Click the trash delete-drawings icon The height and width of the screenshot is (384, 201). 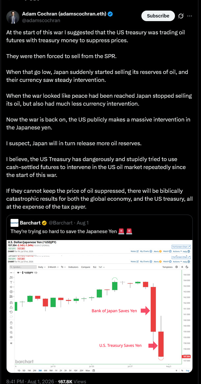pos(11,322)
